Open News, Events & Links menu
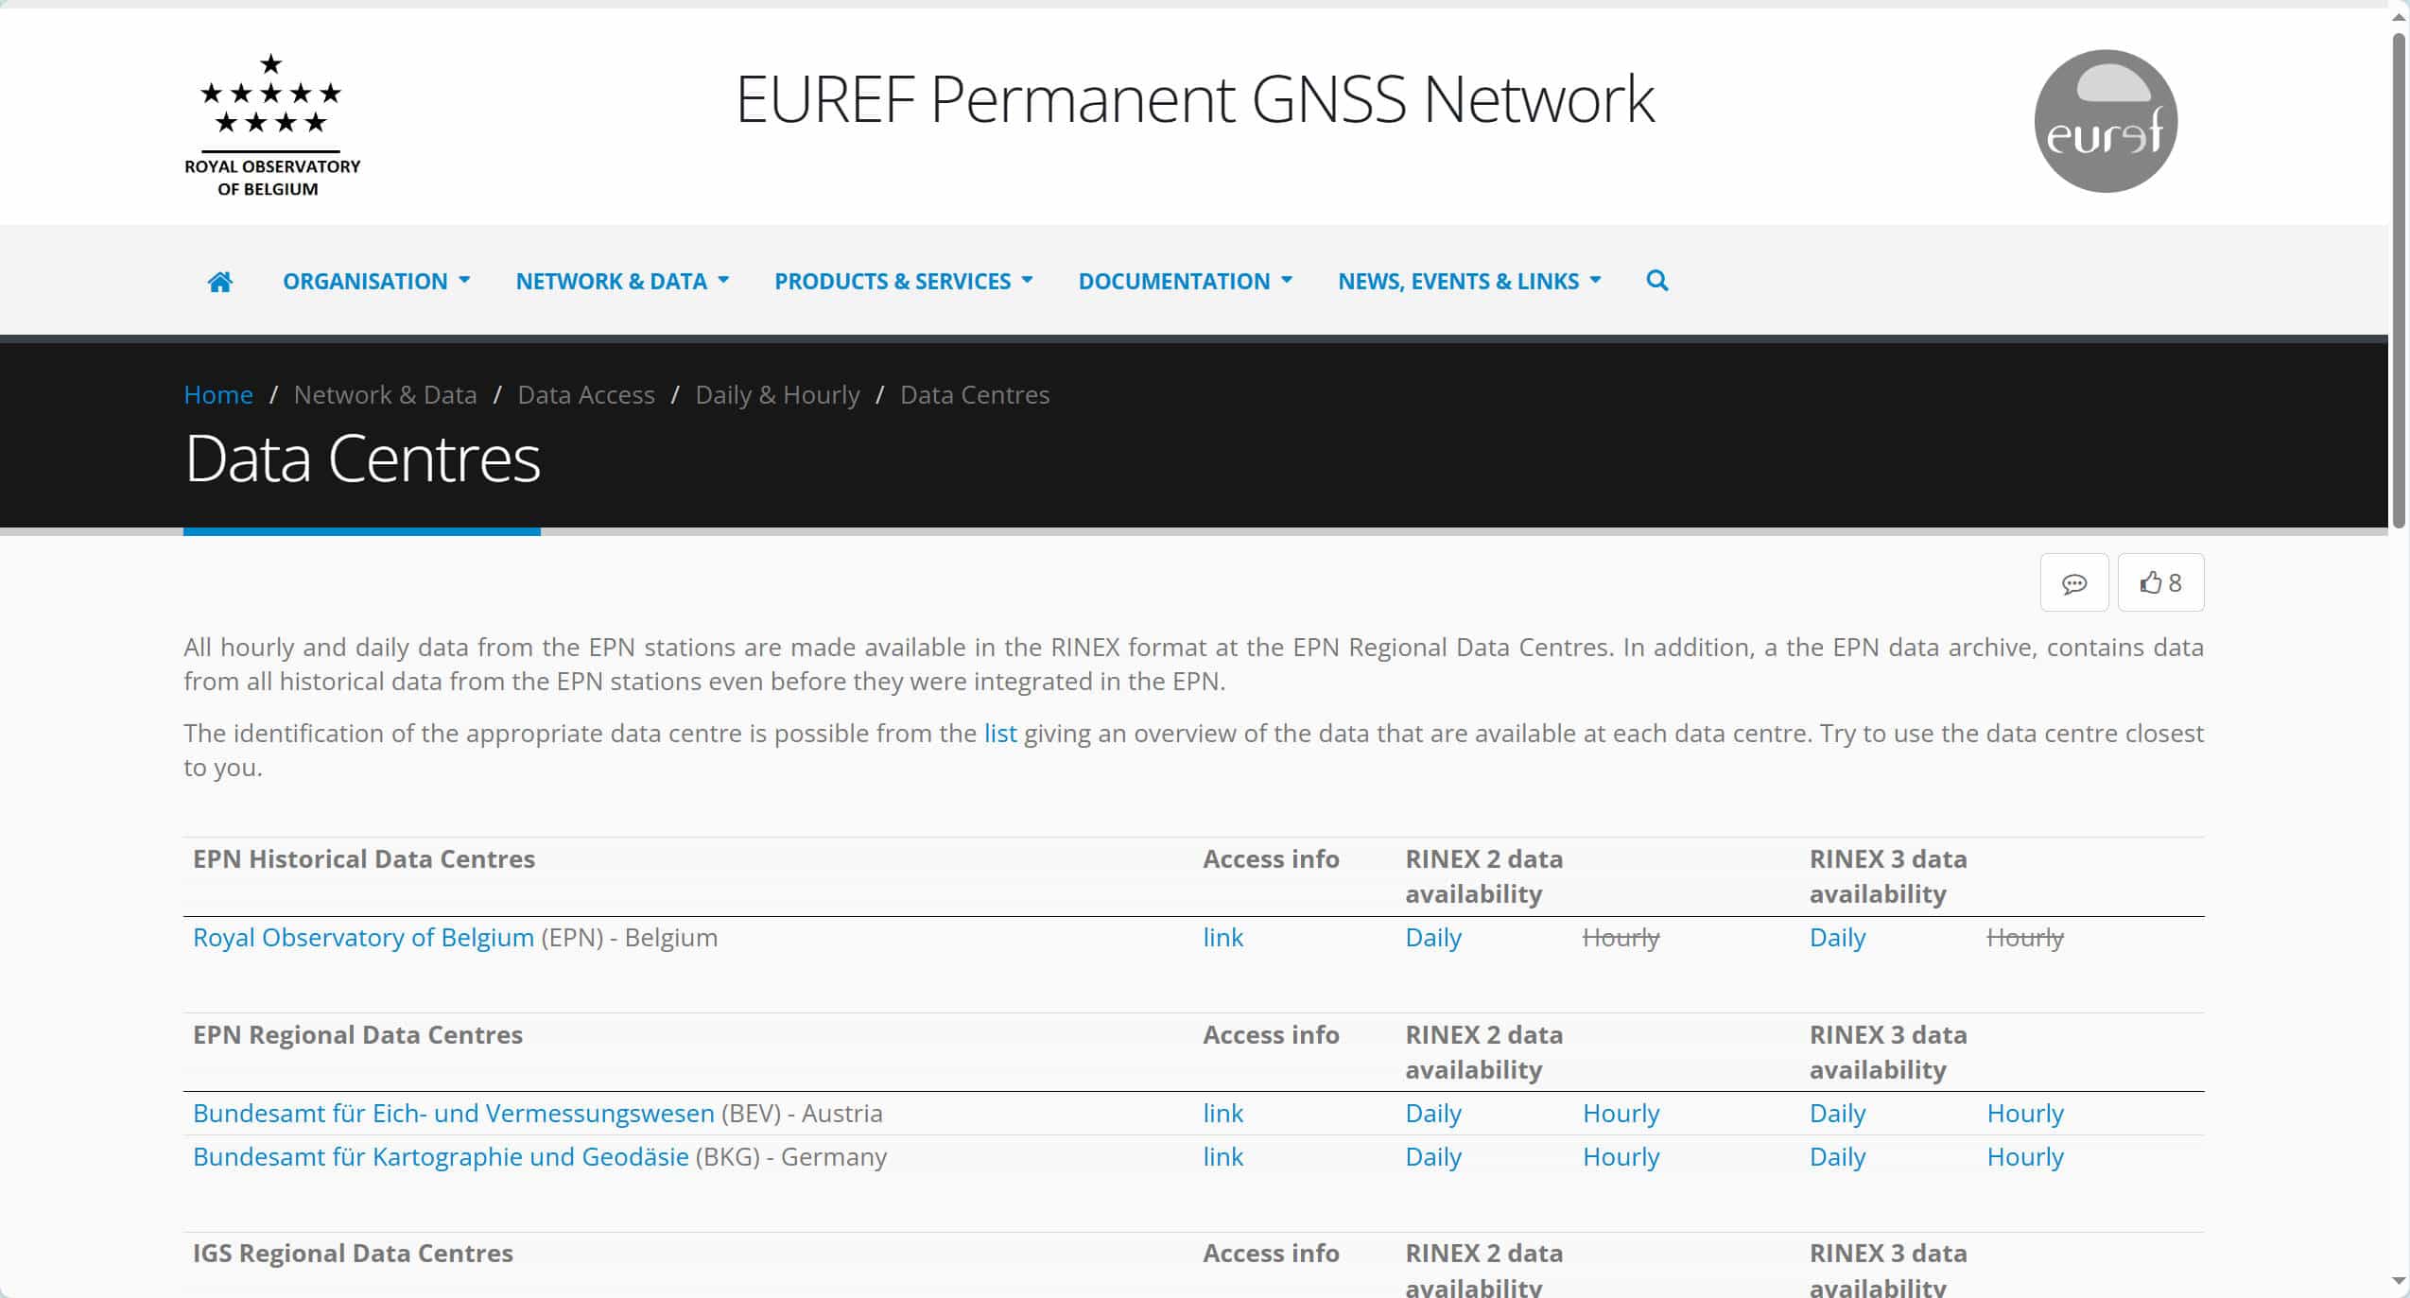2410x1298 pixels. pyautogui.click(x=1468, y=282)
